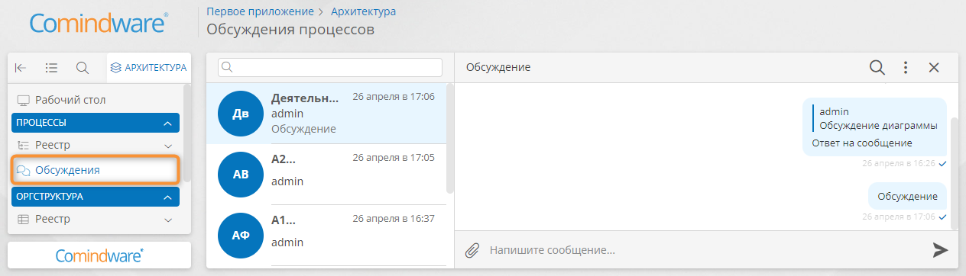Open the list view icon in sidebar
Viewport: 966px width, 276px height.
click(x=51, y=68)
